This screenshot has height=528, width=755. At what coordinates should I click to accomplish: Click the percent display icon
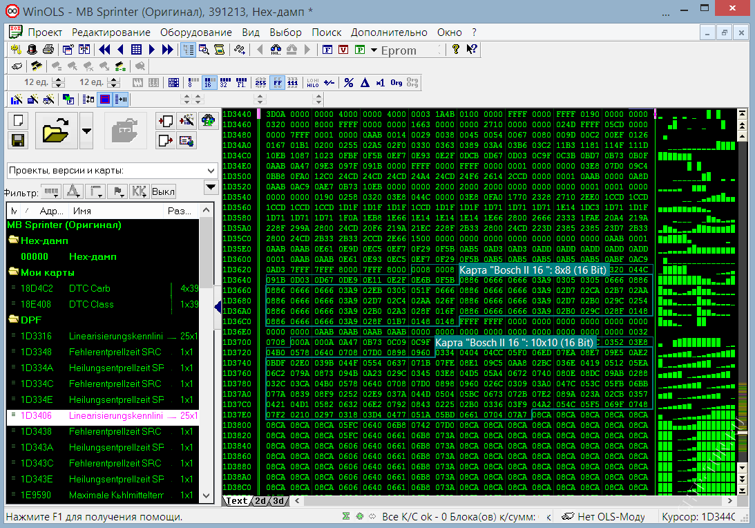[349, 83]
